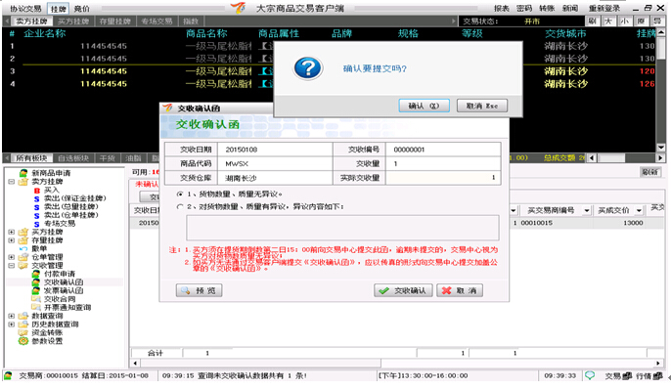Click the 卖方挂牌 folder icon in tree
The height and width of the screenshot is (389, 671).
point(23,182)
